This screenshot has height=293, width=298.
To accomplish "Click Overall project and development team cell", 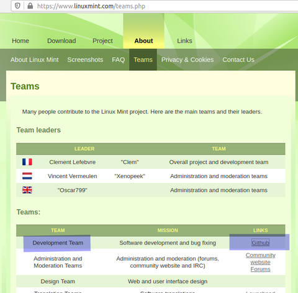I will (219, 162).
